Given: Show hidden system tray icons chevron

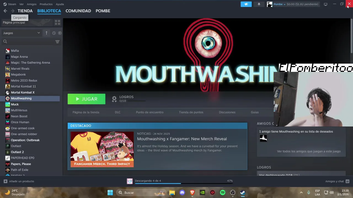Looking at the screenshot, I should (x=301, y=193).
